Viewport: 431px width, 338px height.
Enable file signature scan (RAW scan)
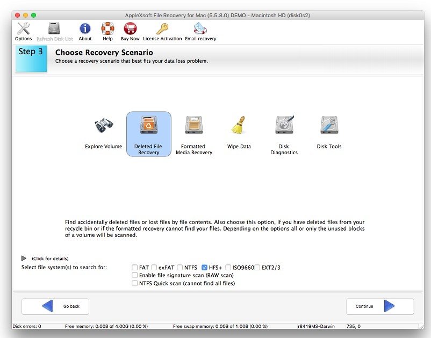pos(135,275)
